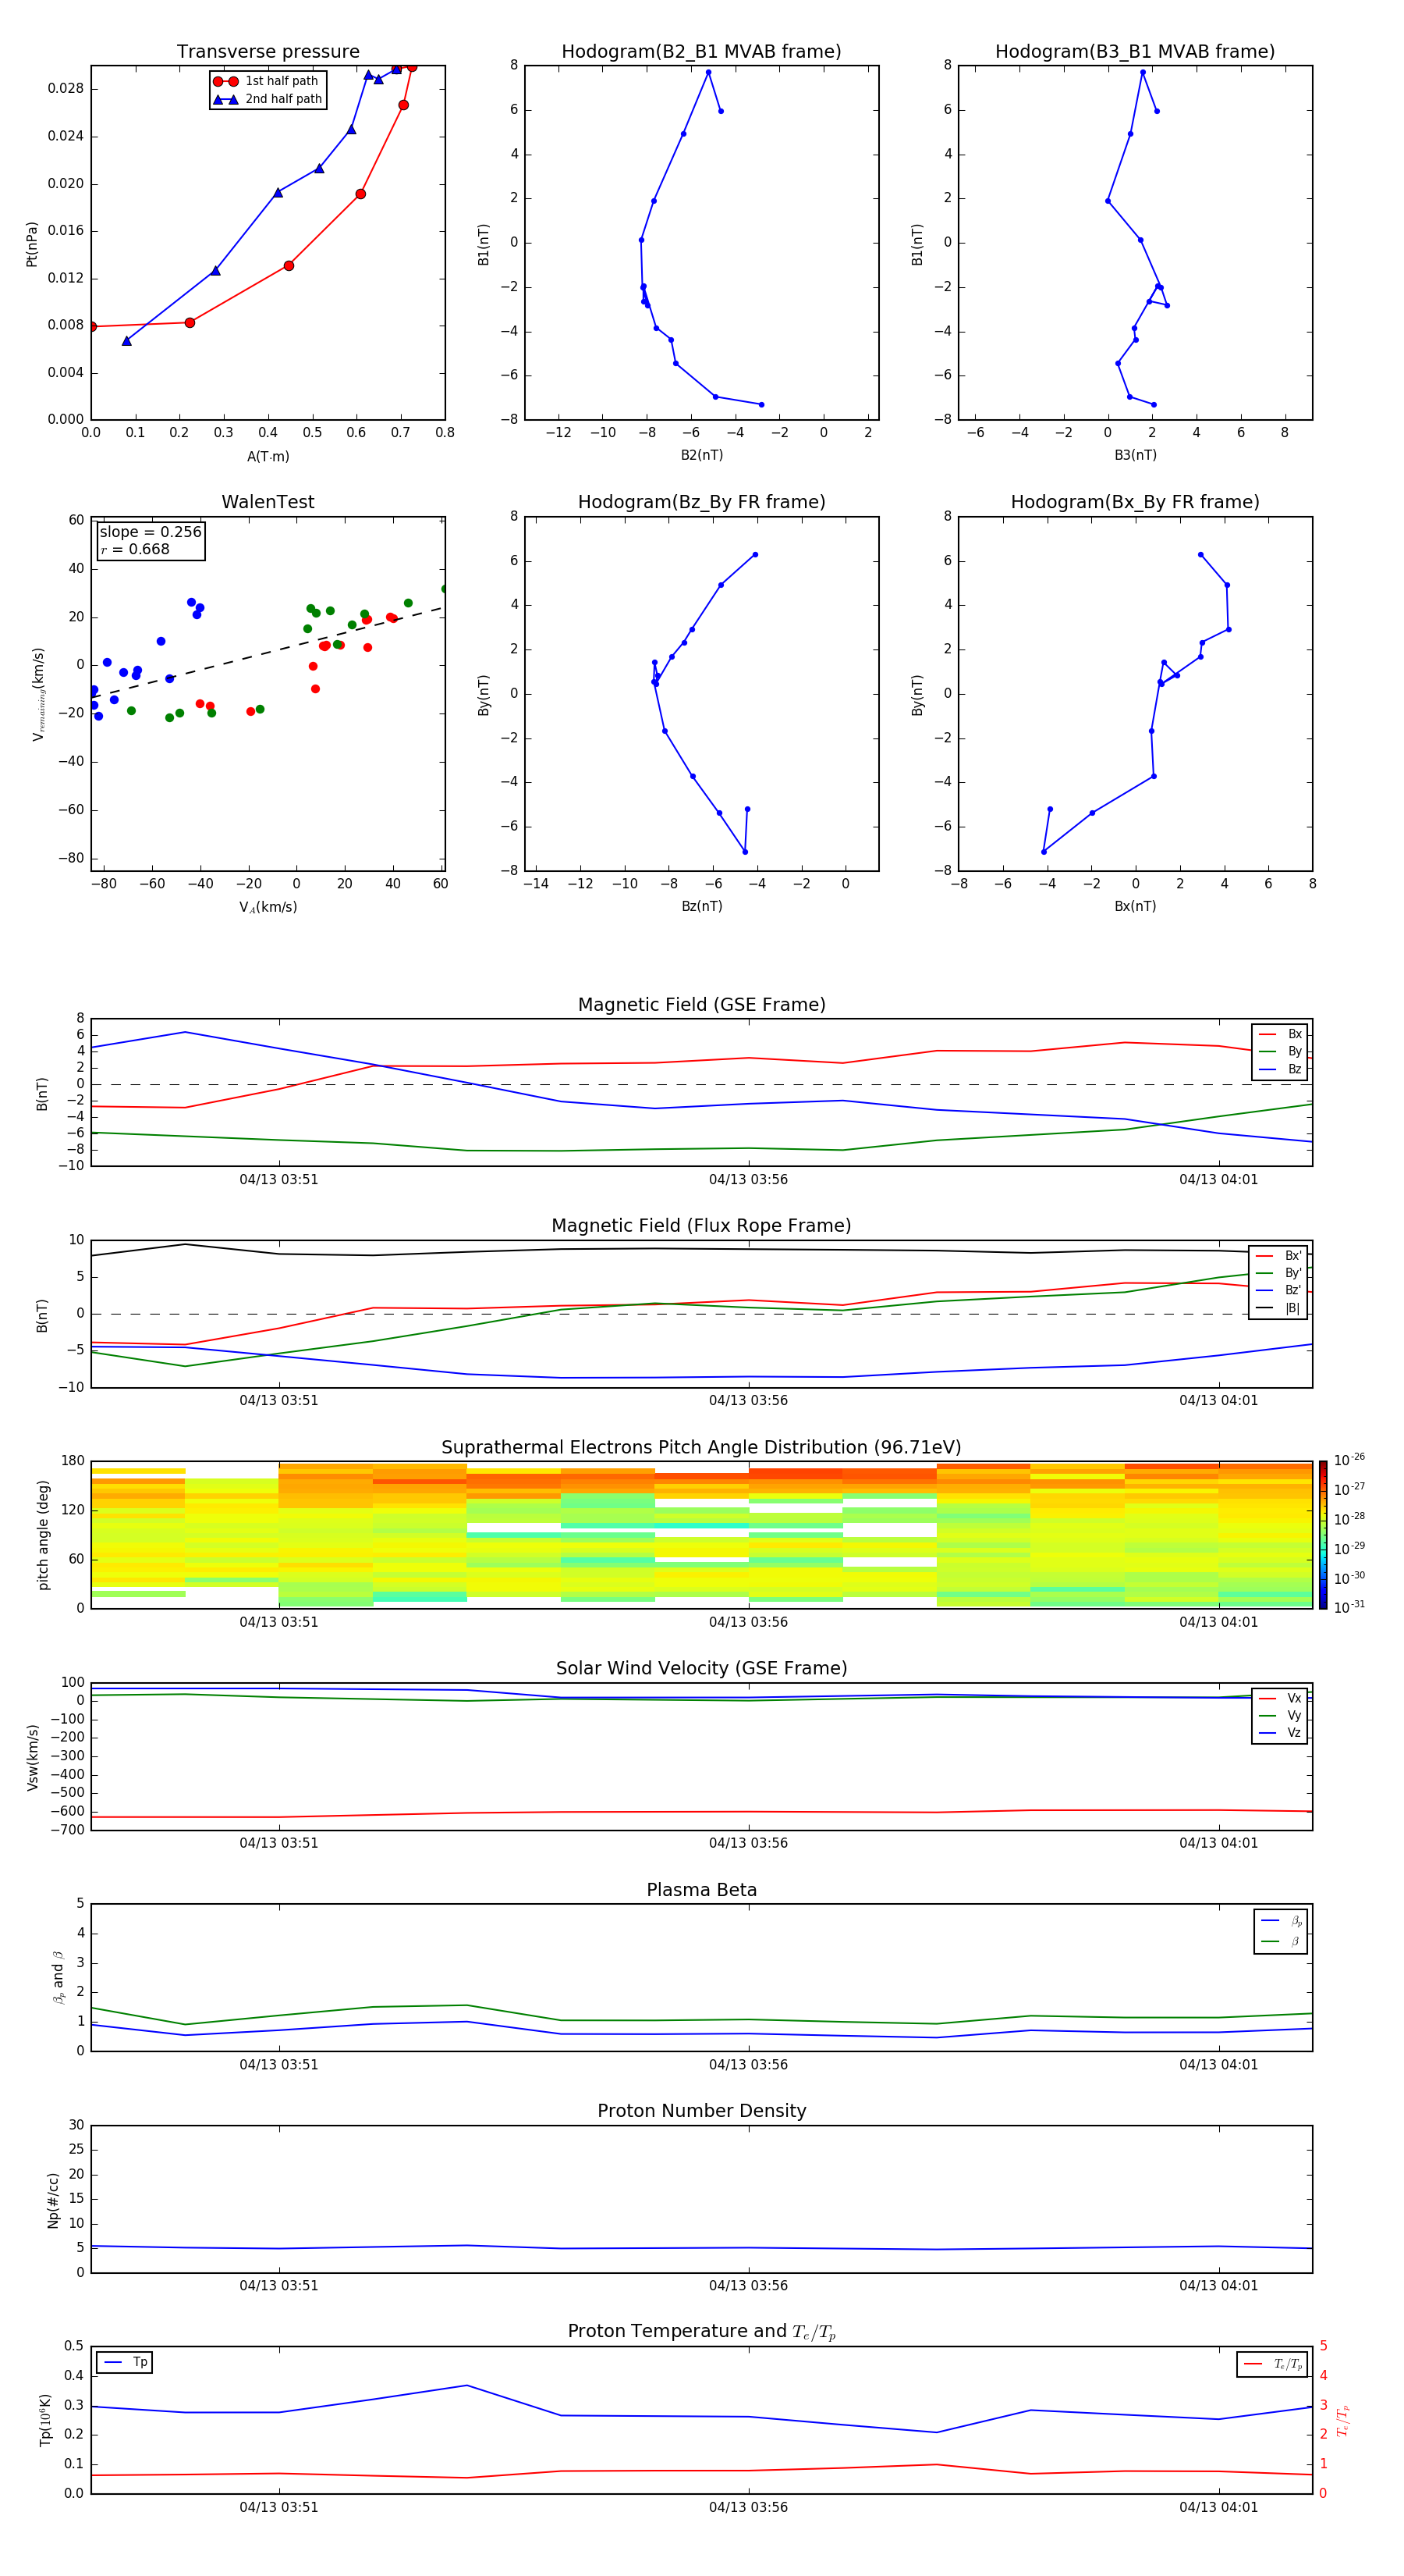
Task: Click the By legend entry in GSE field plot
Action: point(1280,1052)
